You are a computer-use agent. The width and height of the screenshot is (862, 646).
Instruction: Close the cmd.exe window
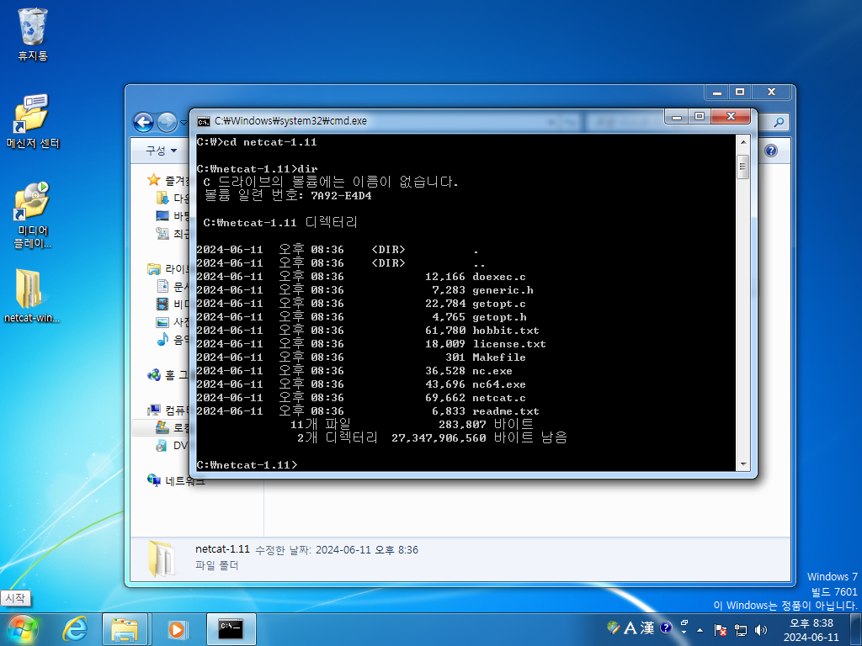point(731,116)
